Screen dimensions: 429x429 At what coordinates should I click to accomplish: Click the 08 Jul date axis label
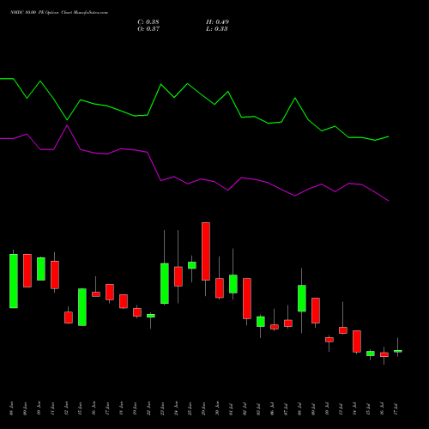(299, 408)
